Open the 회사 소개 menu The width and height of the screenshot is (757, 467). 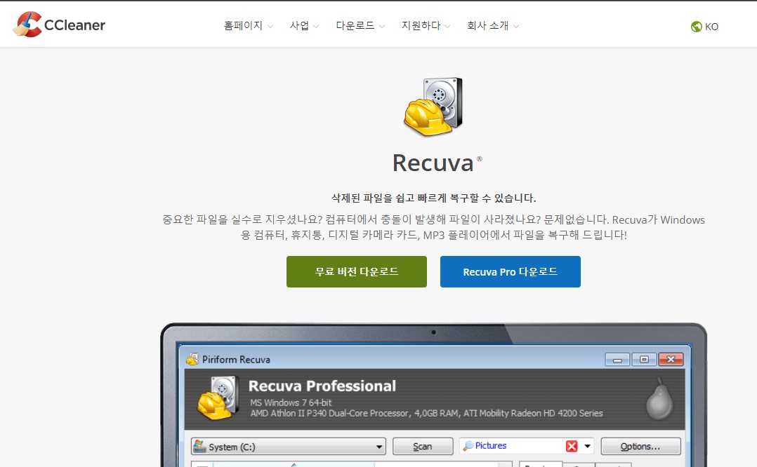point(493,25)
